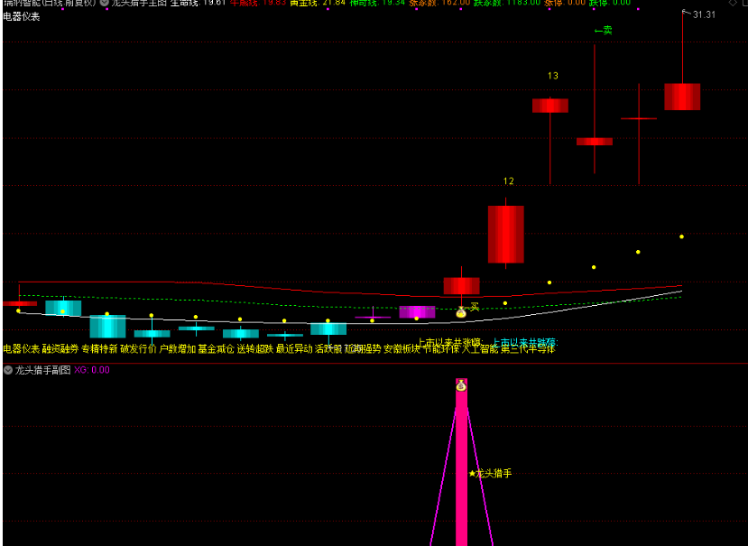Click the 基金减仓 tag in bottom strip
The image size is (748, 546).
(216, 348)
